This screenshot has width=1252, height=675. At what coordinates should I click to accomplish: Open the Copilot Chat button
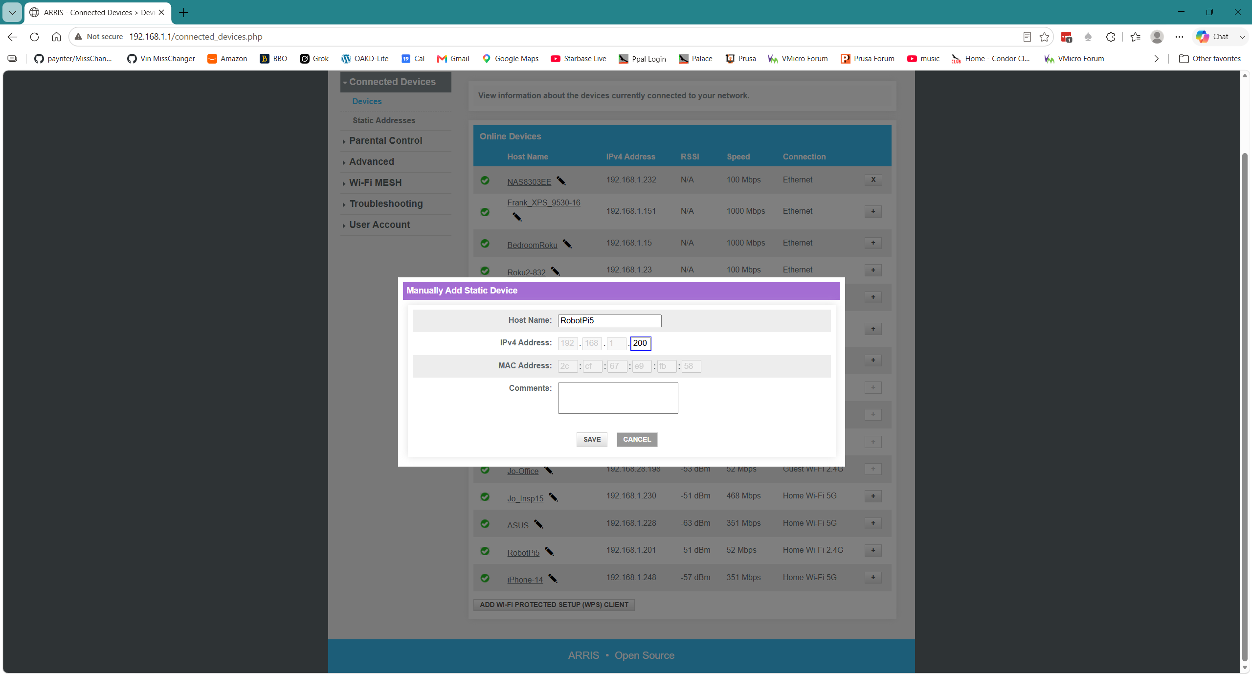pos(1212,37)
